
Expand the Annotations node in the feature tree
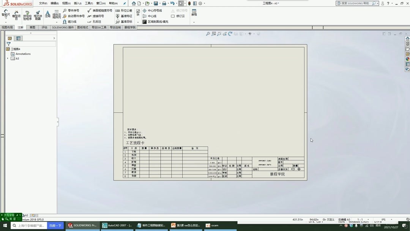click(7, 54)
